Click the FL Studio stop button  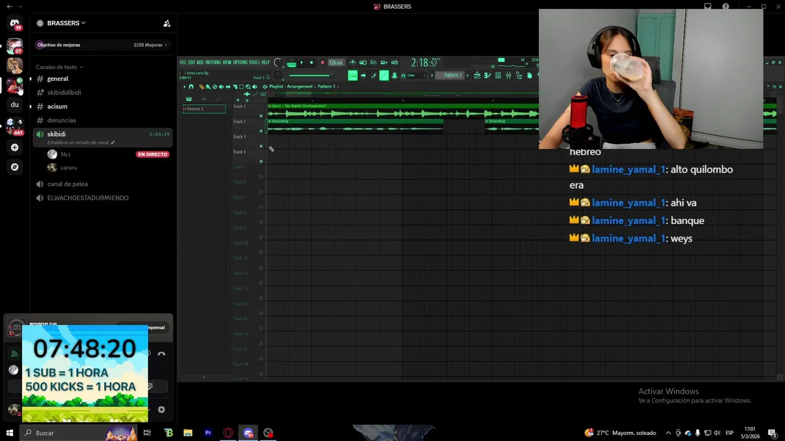click(x=312, y=62)
